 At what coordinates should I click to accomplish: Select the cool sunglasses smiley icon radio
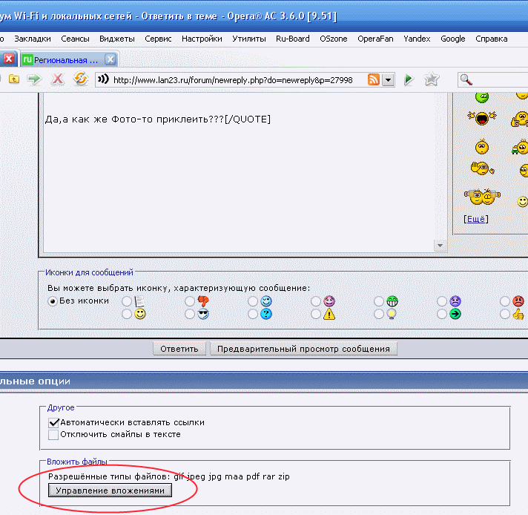coord(190,314)
